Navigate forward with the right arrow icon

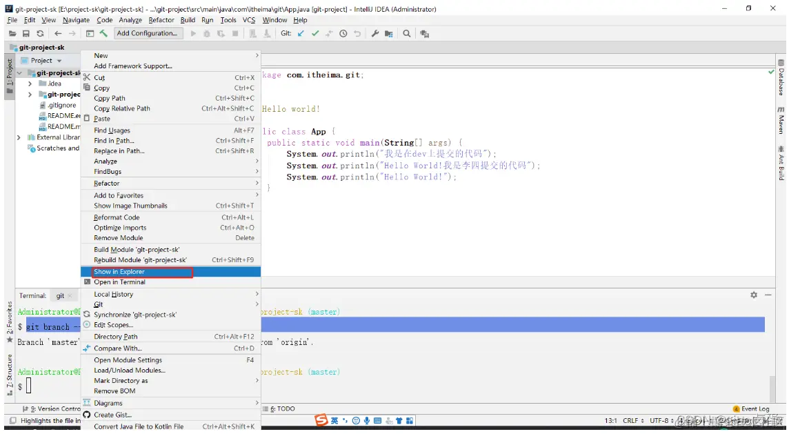coord(72,34)
